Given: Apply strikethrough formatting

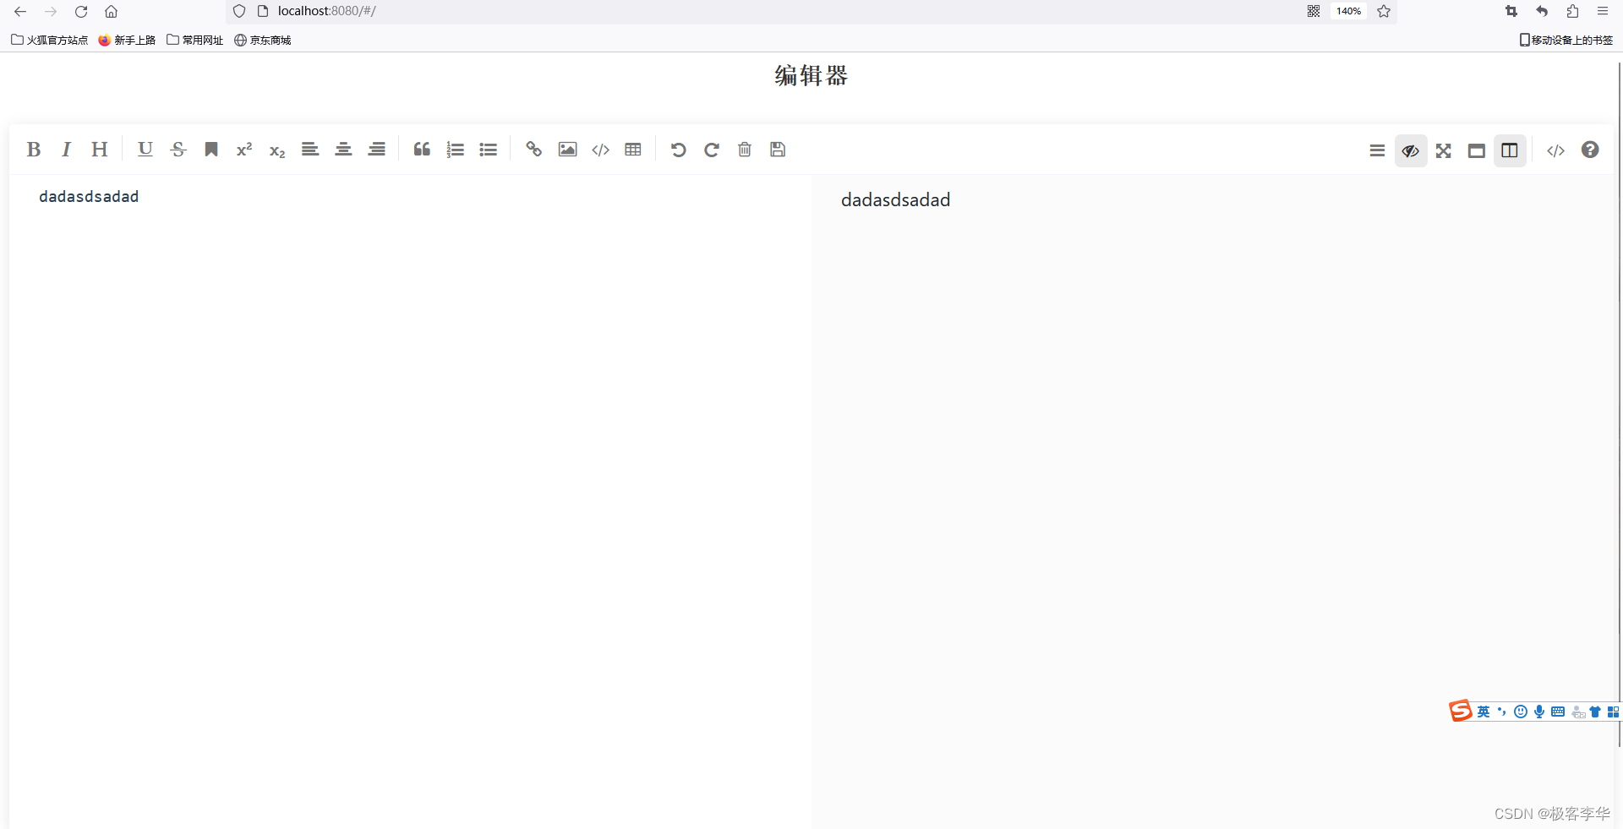Looking at the screenshot, I should [178, 150].
